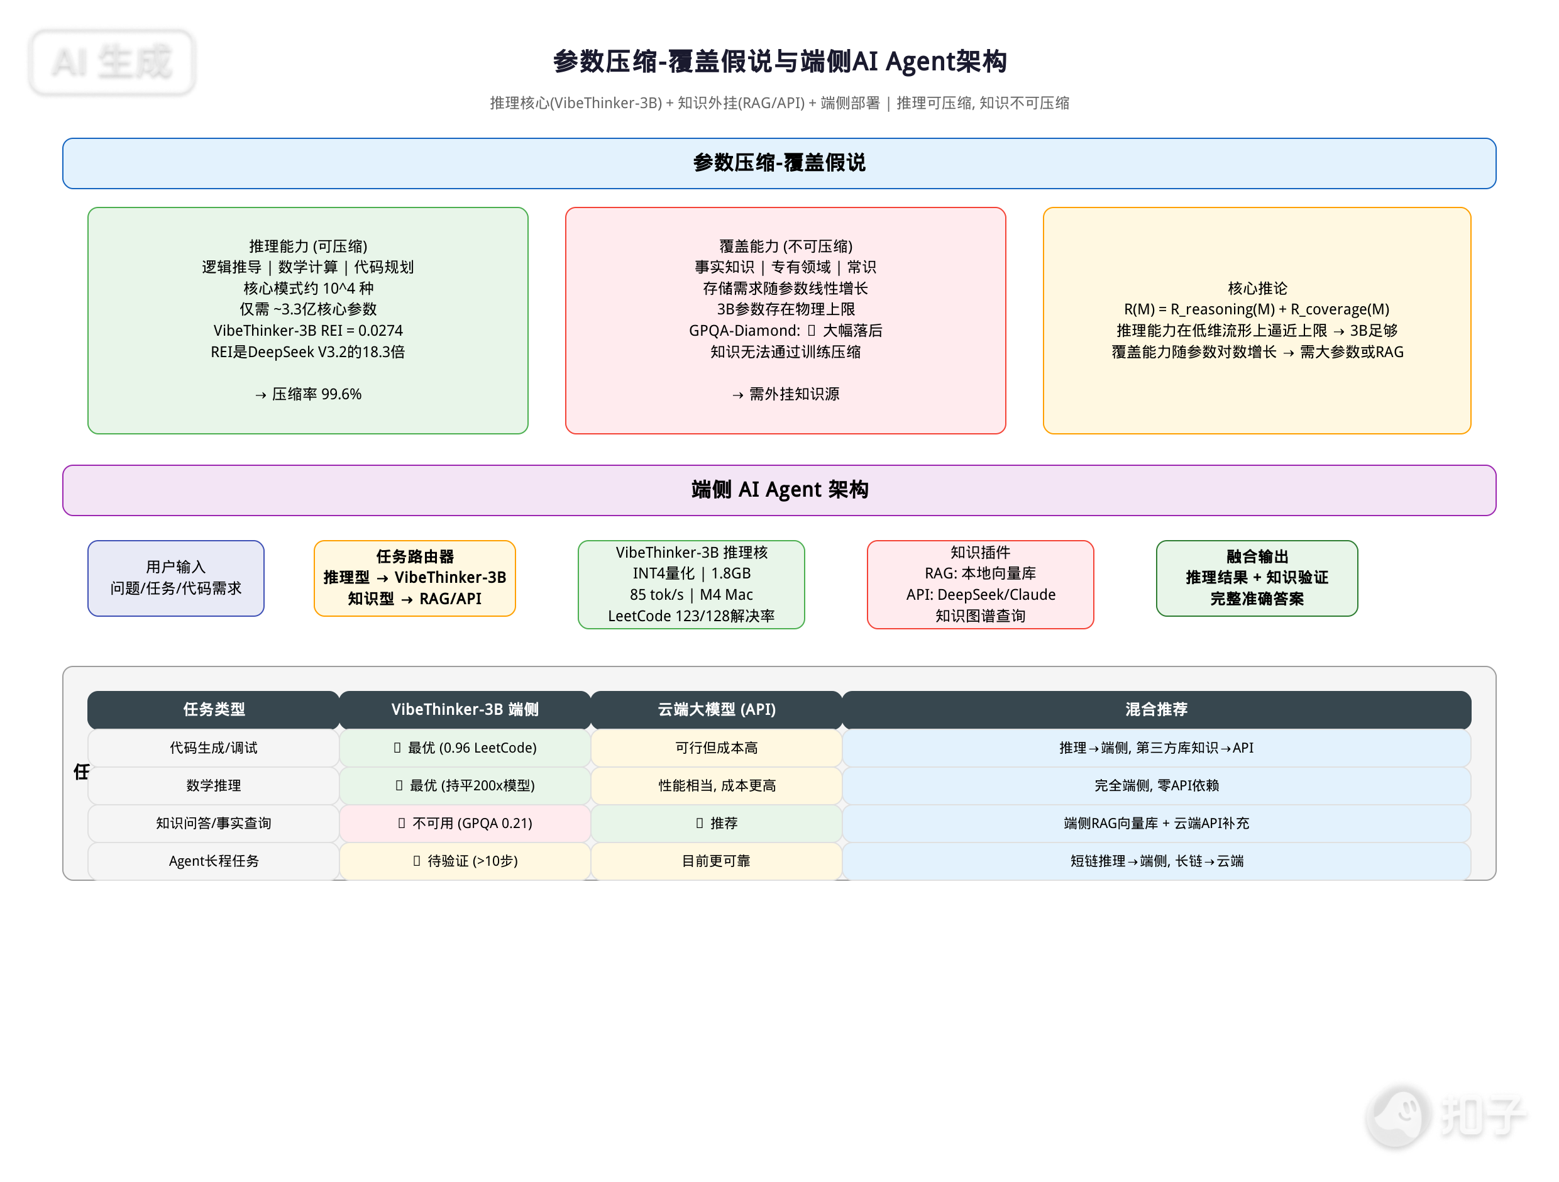Click the cell "最优 (持平200x模型)"
The image size is (1559, 1182).
point(465,786)
